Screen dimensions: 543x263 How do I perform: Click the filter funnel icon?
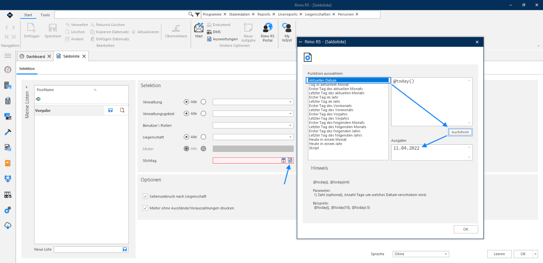click(x=197, y=14)
